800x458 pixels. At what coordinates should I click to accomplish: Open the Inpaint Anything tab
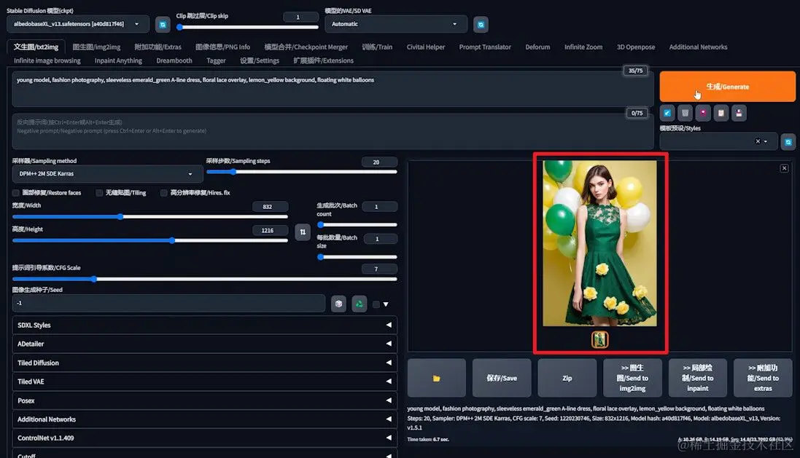(x=118, y=60)
